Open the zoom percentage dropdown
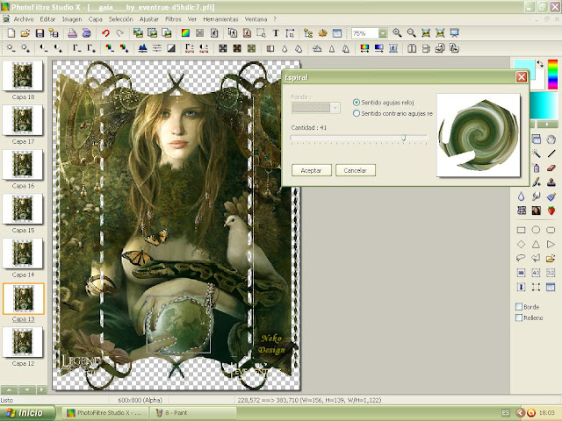Image resolution: width=562 pixels, height=421 pixels. tap(383, 33)
